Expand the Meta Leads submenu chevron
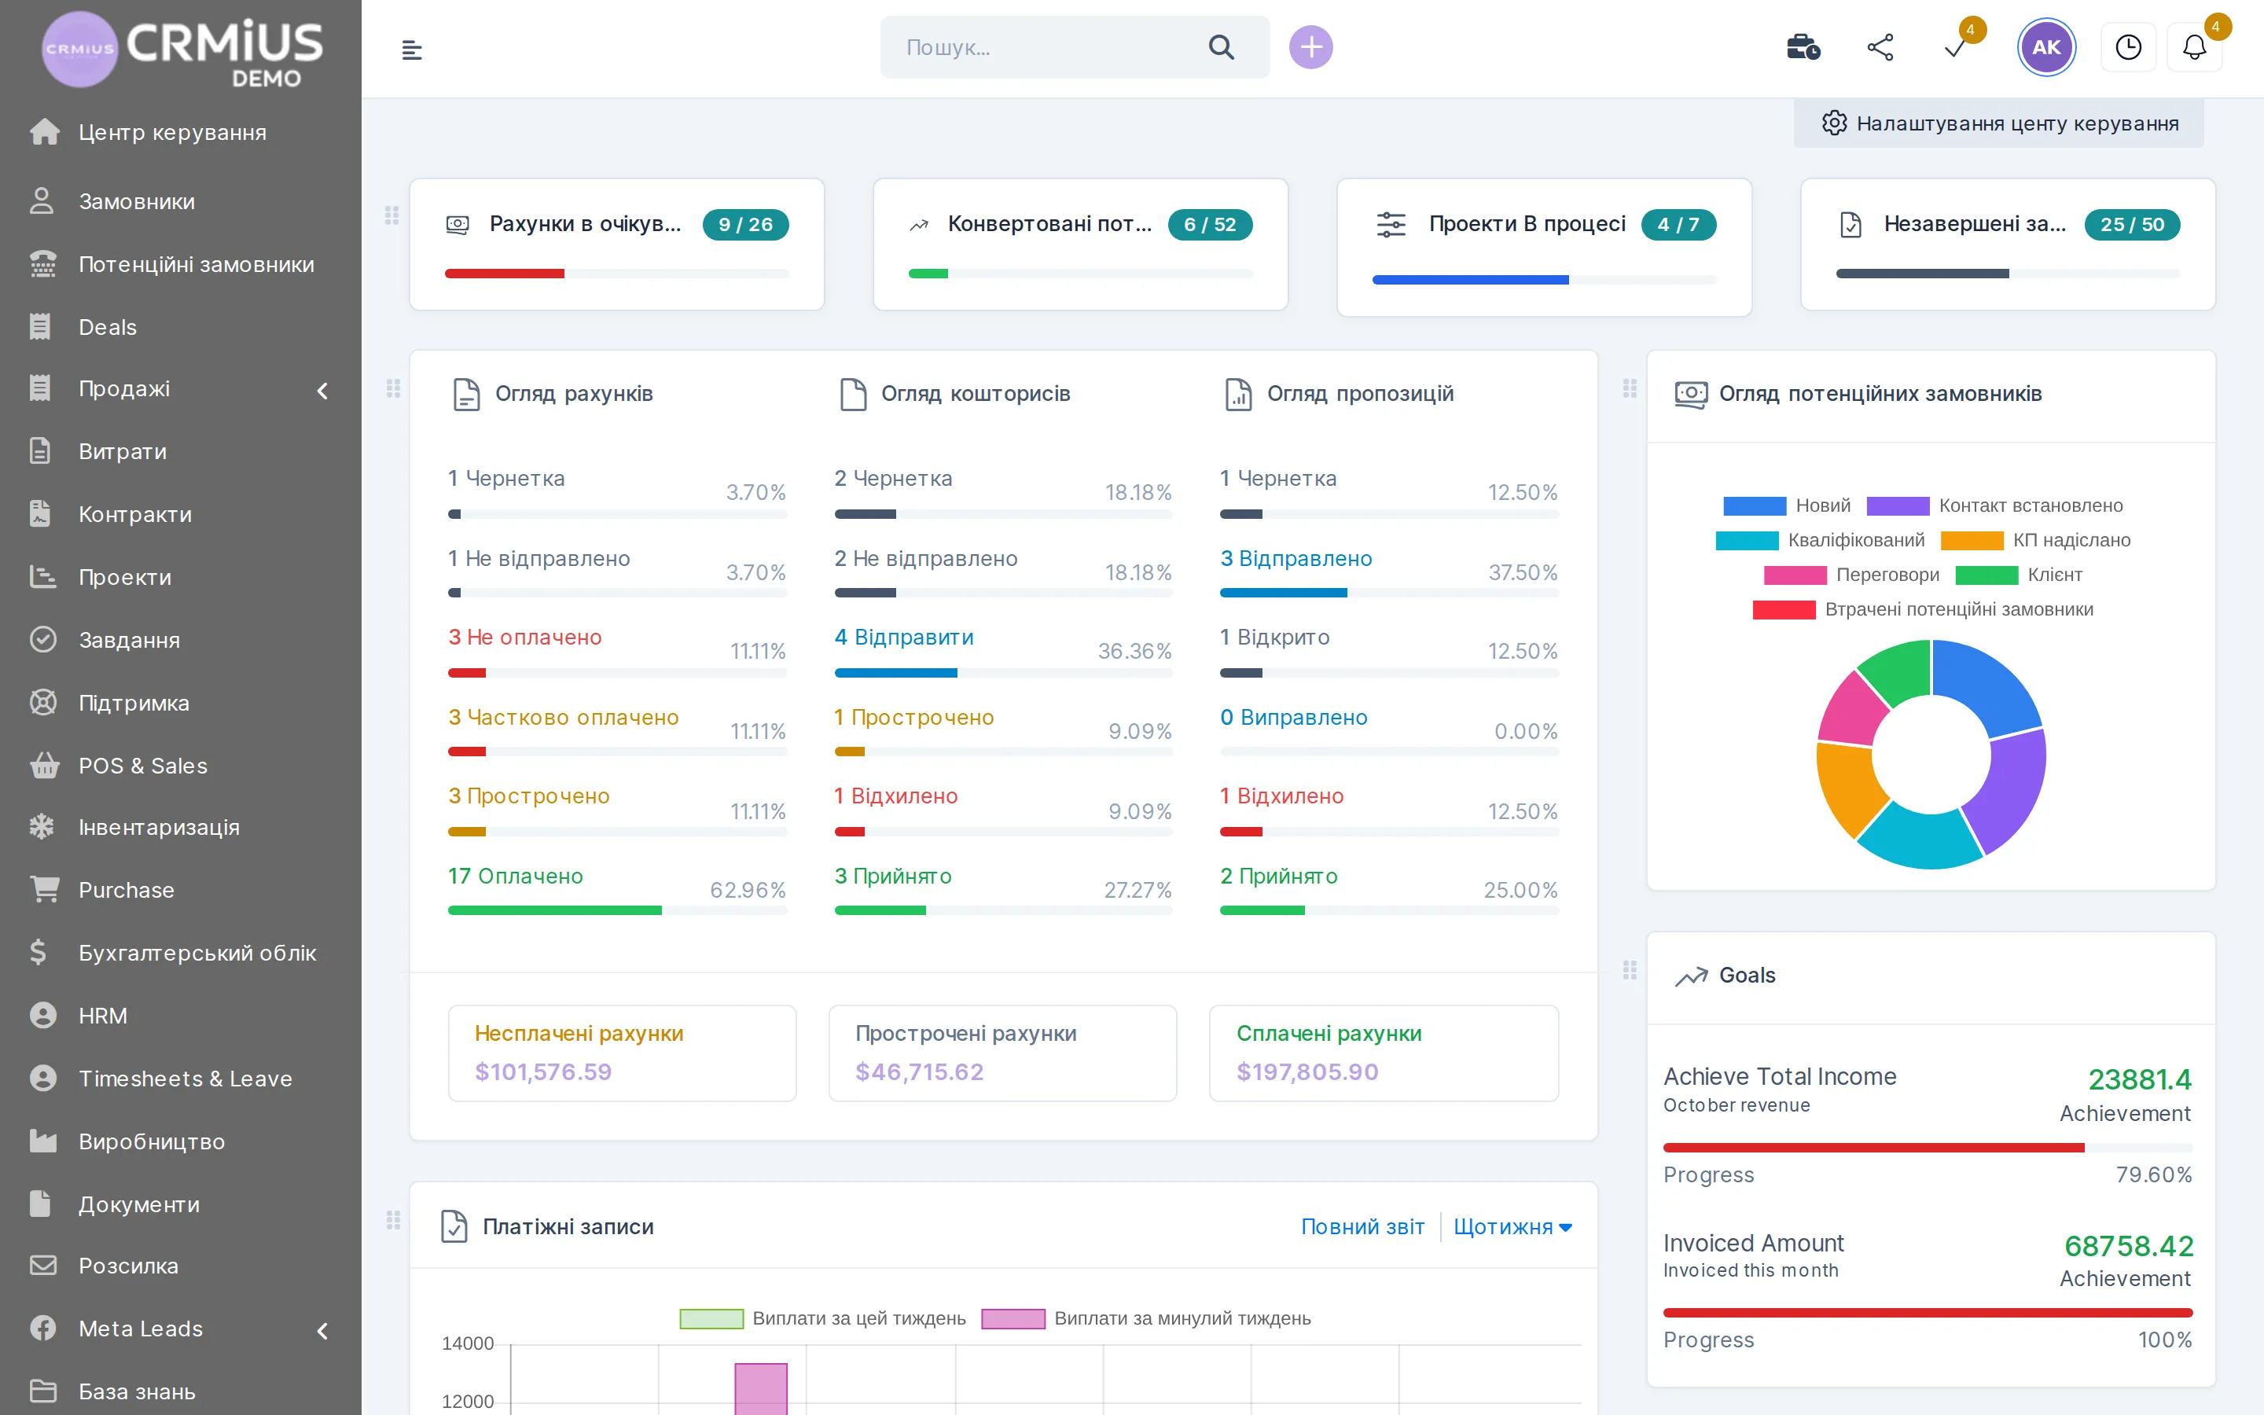2264x1415 pixels. pos(323,1331)
